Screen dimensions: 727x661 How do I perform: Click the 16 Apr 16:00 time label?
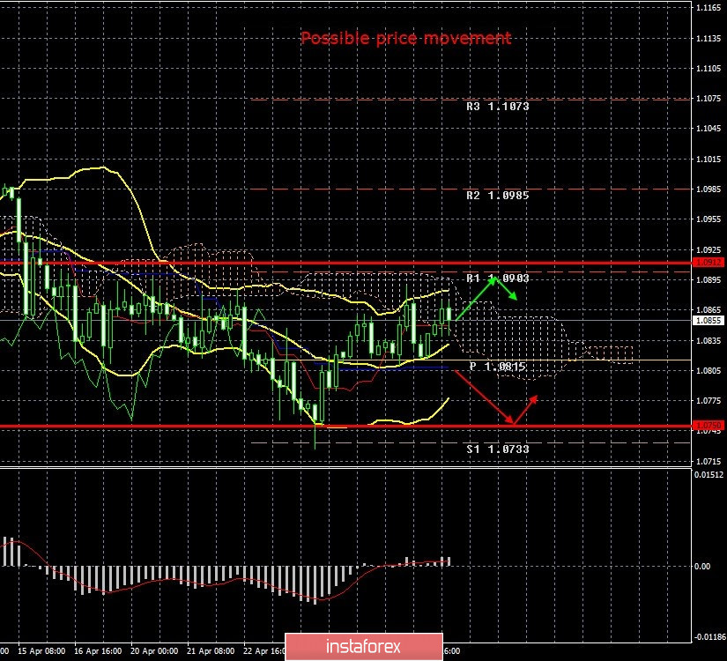(98, 651)
